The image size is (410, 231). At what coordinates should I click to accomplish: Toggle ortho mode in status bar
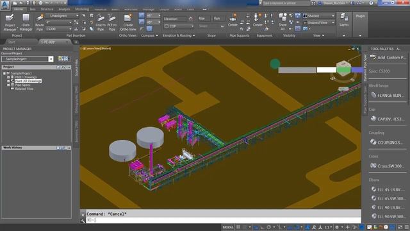[262, 227]
